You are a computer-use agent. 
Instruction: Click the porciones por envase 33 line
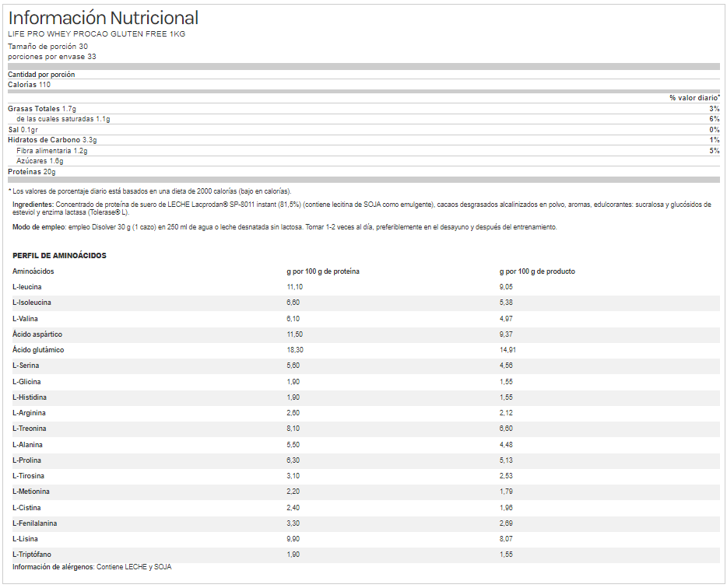pos(52,57)
